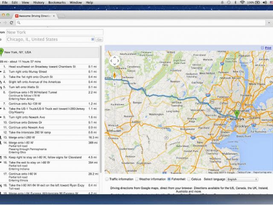Select step 15 Keep right to stay on I-80 W
This screenshot has width=273, height=205.
tap(49, 158)
